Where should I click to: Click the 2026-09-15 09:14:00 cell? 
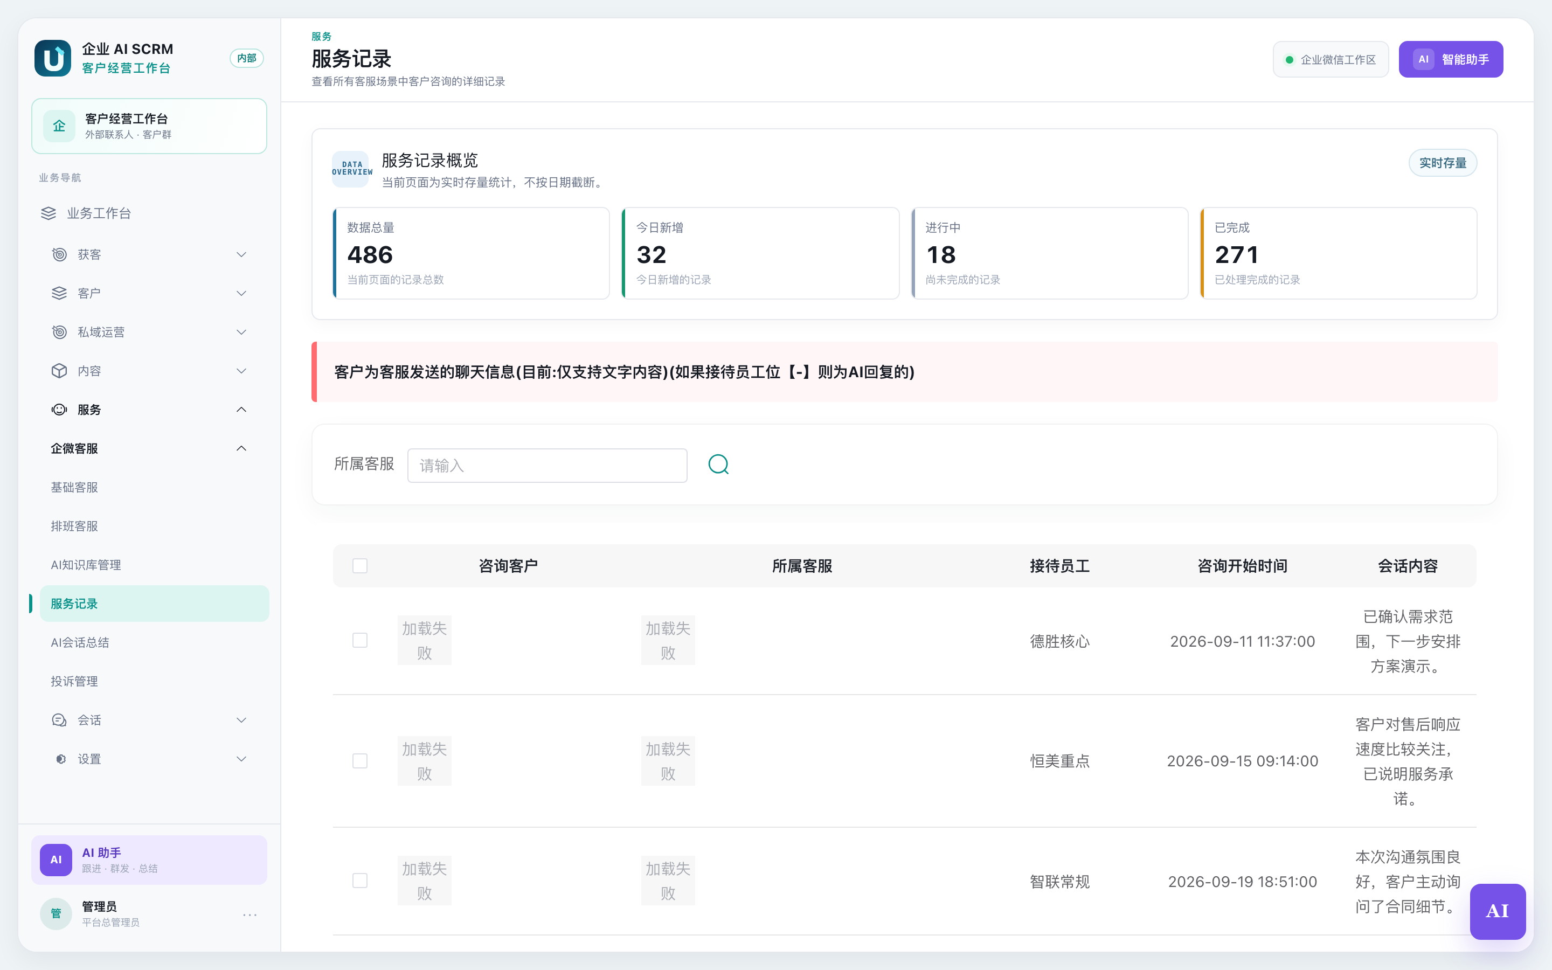(1242, 761)
